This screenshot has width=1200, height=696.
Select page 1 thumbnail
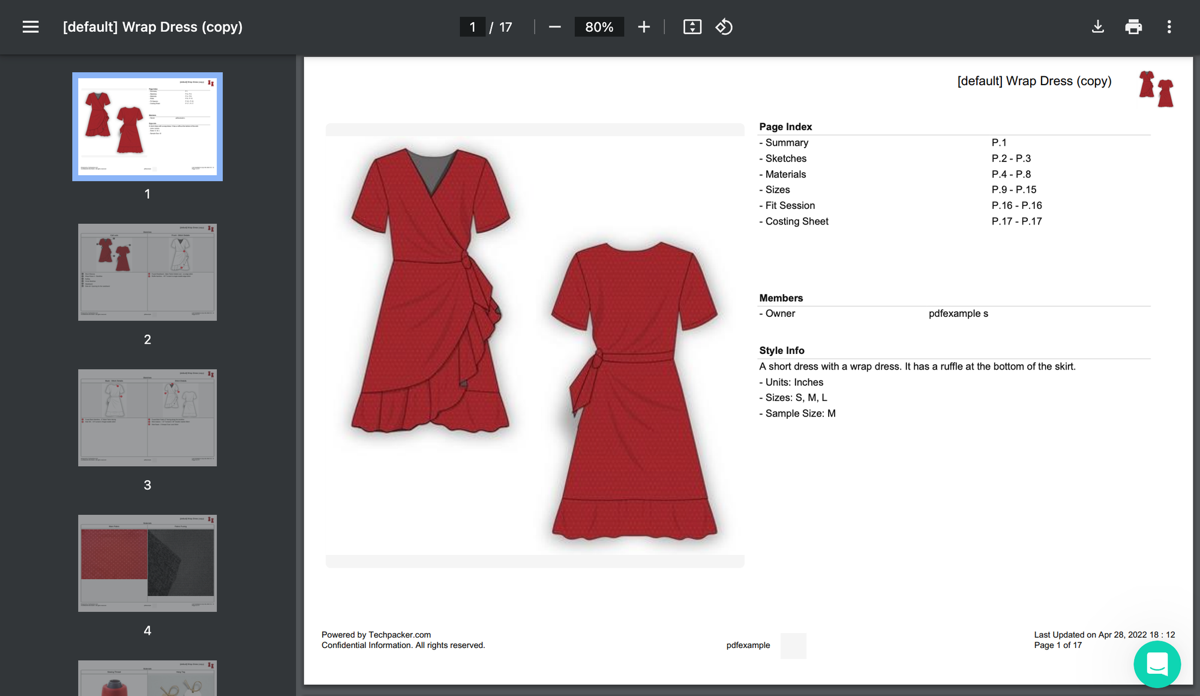point(148,127)
